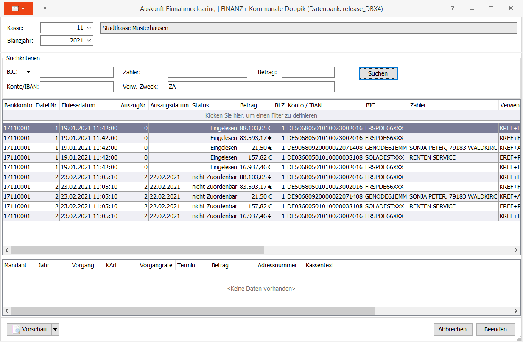Click the Vorschau button

(x=29, y=329)
